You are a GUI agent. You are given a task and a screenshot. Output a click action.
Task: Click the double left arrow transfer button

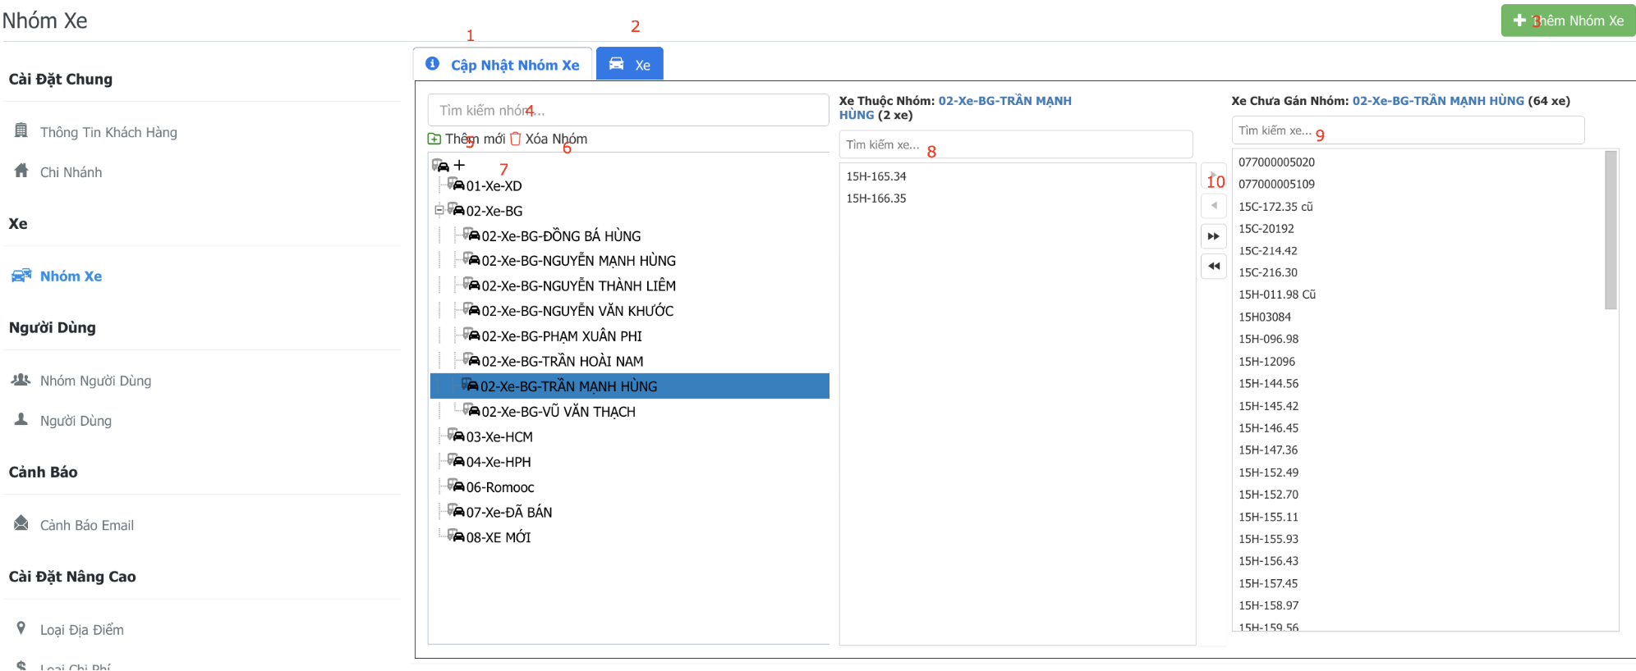coord(1213,266)
